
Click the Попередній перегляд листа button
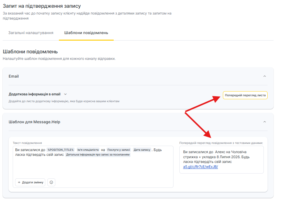[245, 95]
